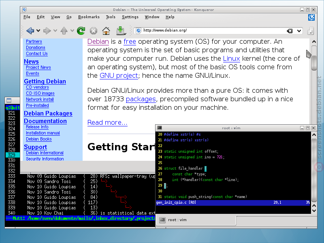Open the Getting Debian heading link
The image size is (324, 243).
coord(45,81)
